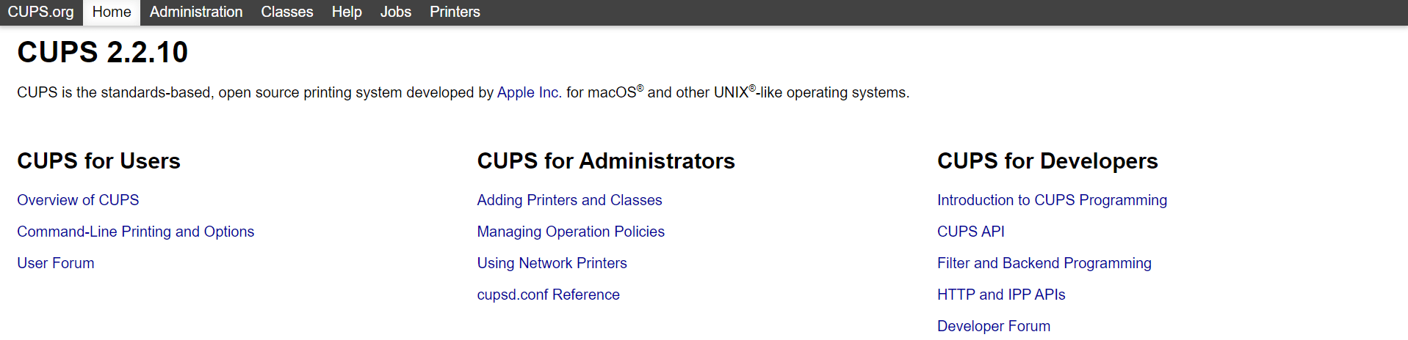Click Managing Operation Policies link

(x=571, y=232)
